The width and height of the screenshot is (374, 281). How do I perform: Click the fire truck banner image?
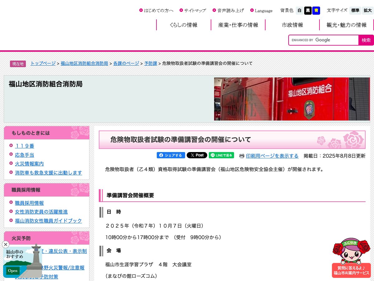pos(292,99)
